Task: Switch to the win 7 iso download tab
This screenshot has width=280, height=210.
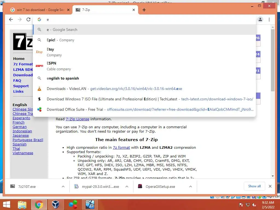Action: (x=40, y=10)
